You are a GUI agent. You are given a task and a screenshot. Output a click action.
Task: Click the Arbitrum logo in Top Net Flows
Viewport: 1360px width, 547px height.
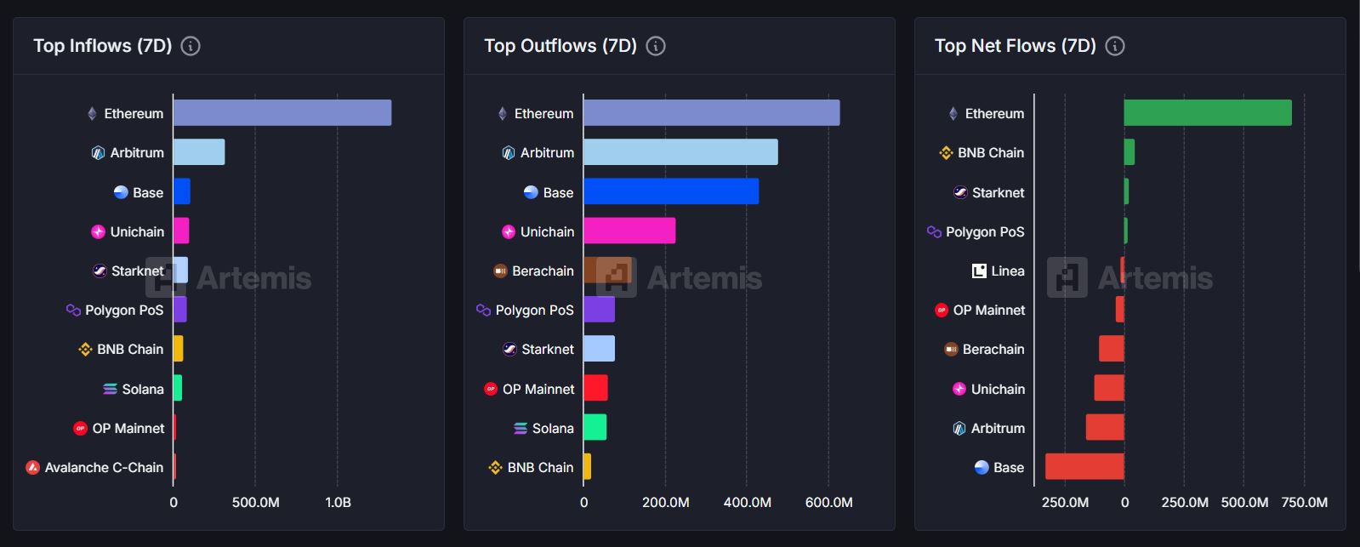(x=959, y=428)
